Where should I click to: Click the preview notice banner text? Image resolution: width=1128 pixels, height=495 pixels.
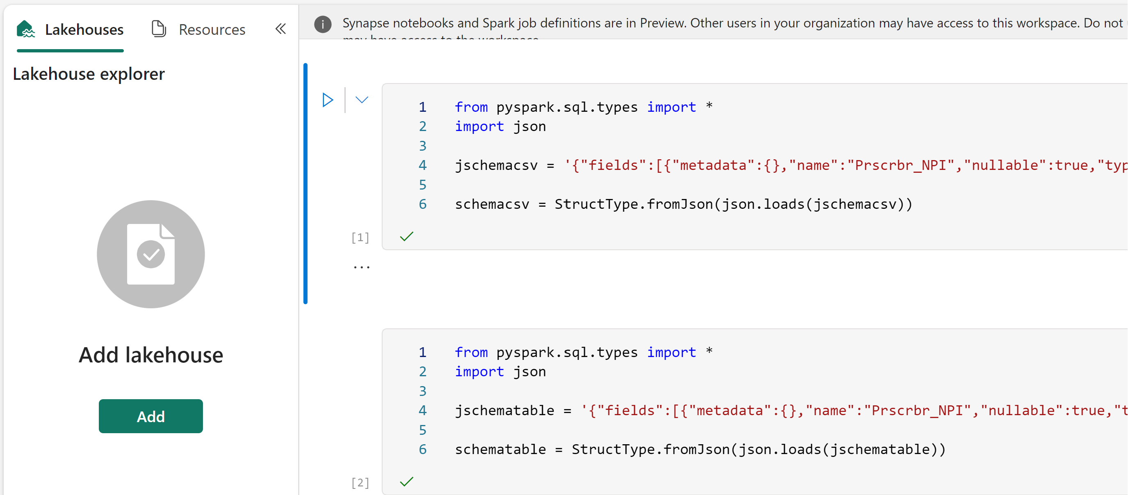734,23
